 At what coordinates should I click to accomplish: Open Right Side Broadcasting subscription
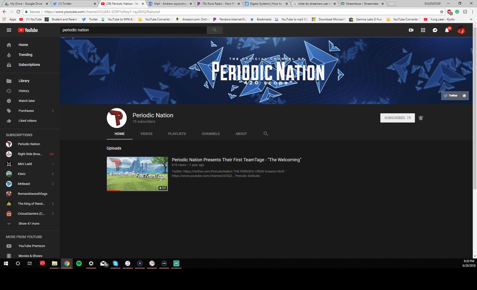point(30,154)
